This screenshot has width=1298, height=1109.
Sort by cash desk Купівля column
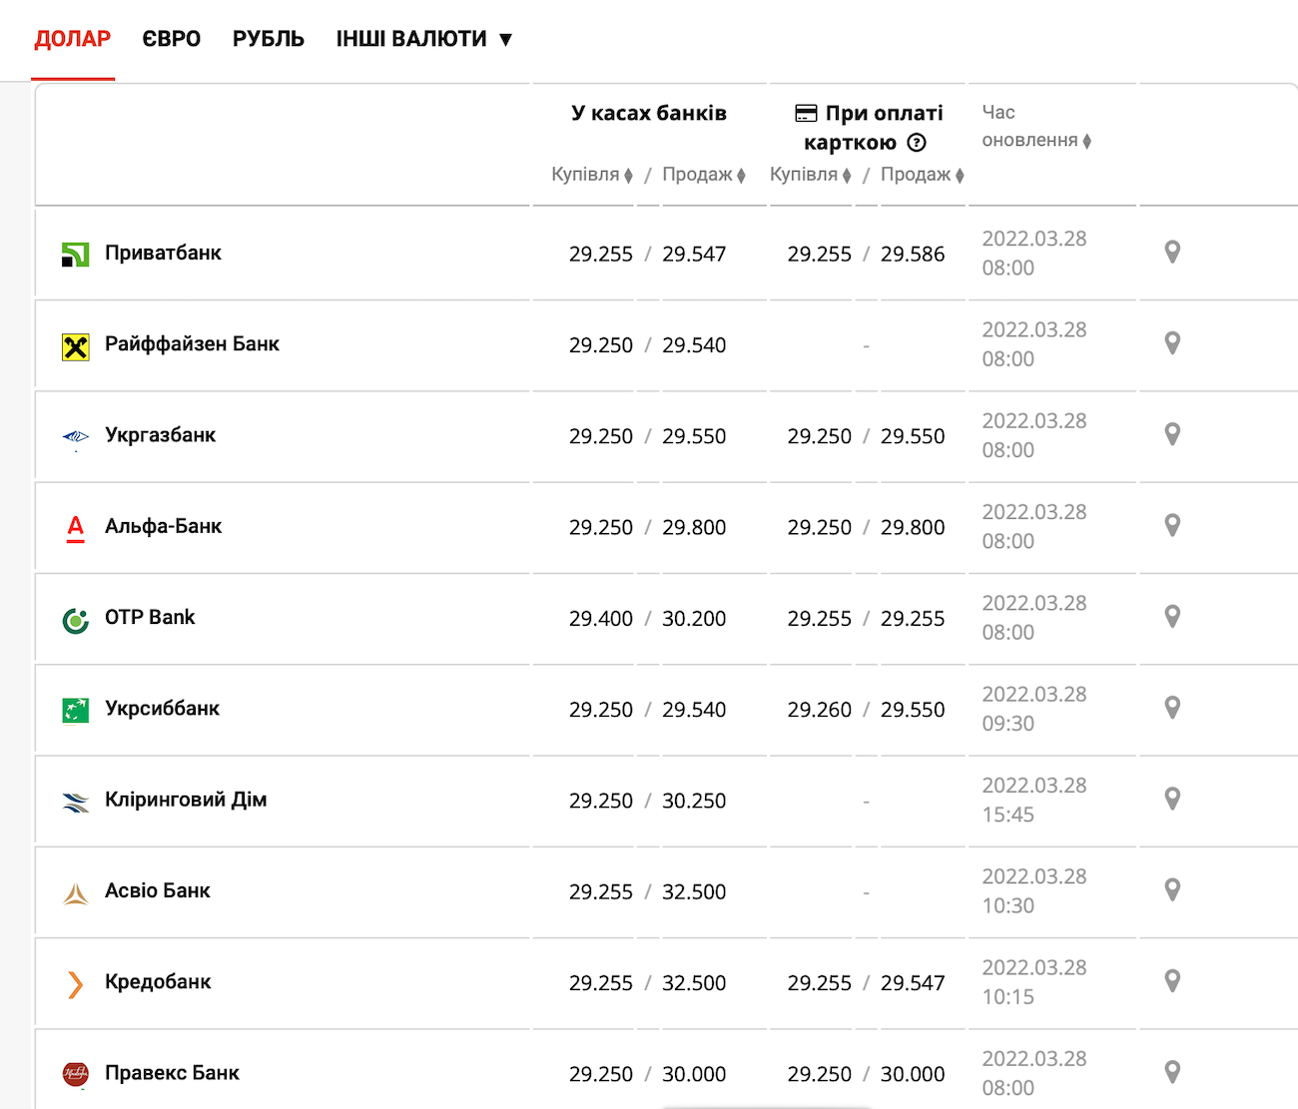(592, 175)
